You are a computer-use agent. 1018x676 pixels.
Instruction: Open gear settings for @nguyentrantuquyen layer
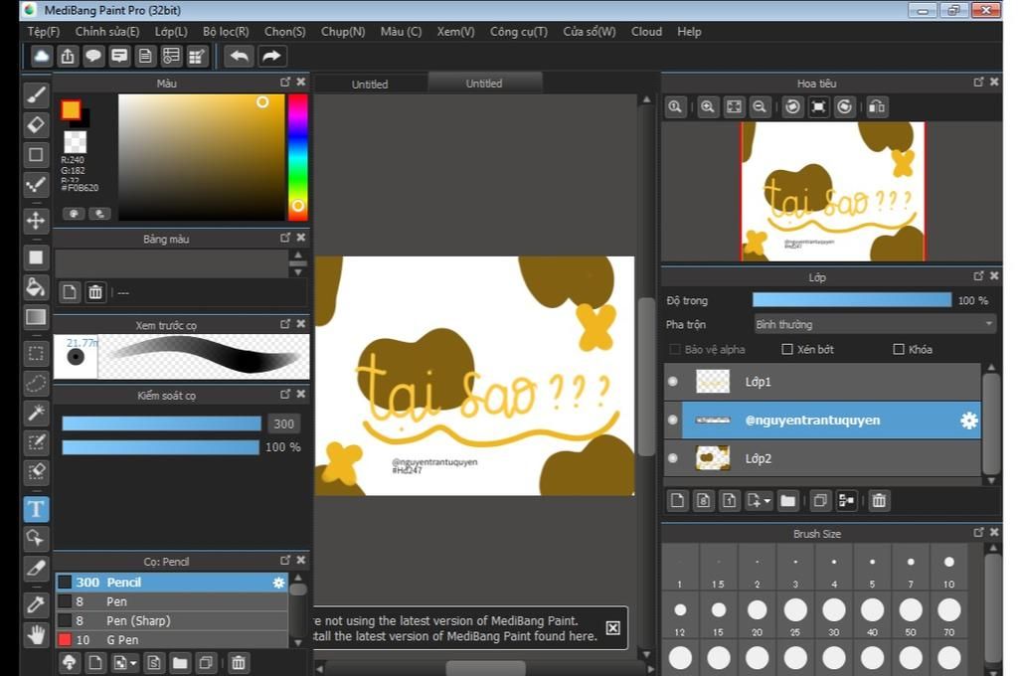click(x=968, y=421)
